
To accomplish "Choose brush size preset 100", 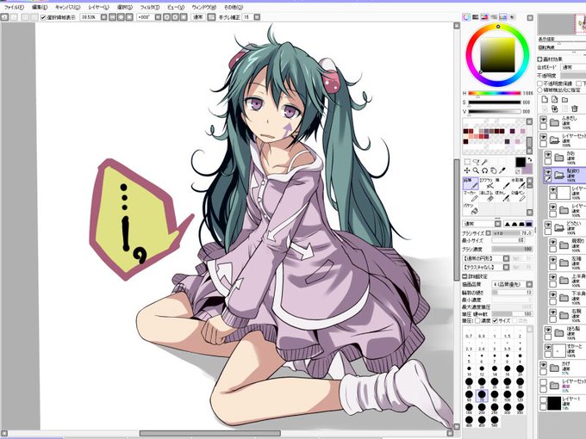I will pyautogui.click(x=507, y=395).
